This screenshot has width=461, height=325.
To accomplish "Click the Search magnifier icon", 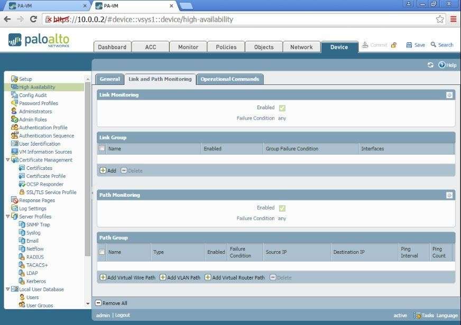I will tap(434, 45).
